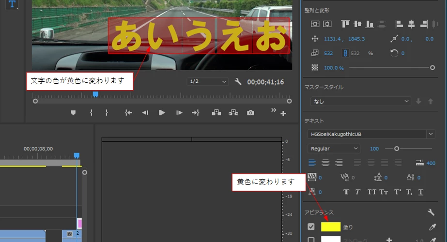
Task: Open program monitor settings wrench
Action: tap(238, 82)
